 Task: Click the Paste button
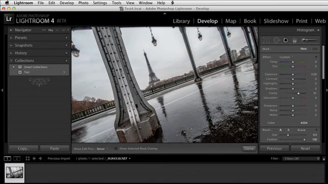54,149
